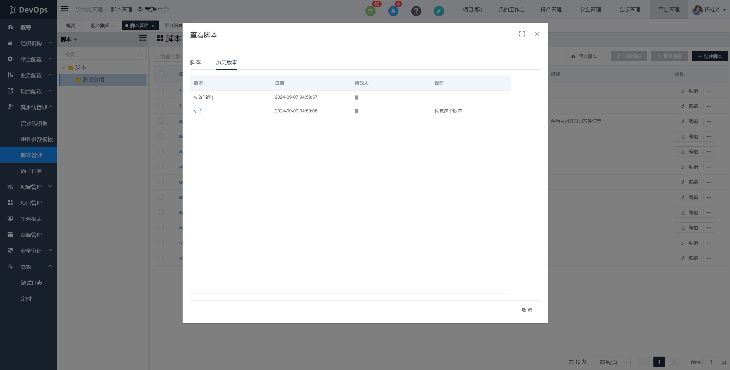Open the blue bell notifications icon
730x370 pixels.
coord(393,11)
